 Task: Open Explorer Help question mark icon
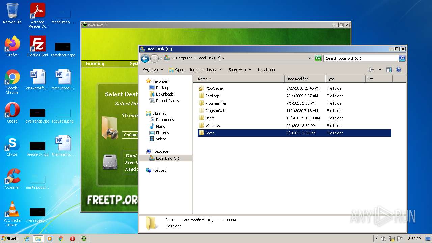[398, 70]
